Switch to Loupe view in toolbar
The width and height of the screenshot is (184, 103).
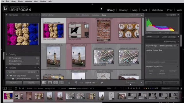50,83
